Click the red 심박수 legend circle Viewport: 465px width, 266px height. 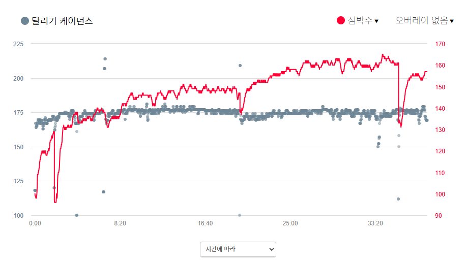pyautogui.click(x=341, y=20)
